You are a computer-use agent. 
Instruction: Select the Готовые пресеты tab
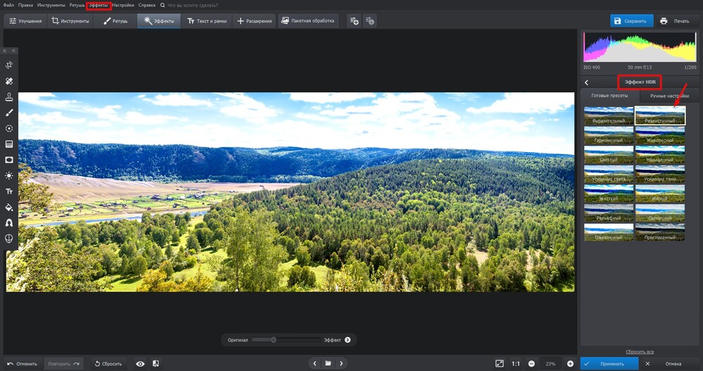point(610,96)
